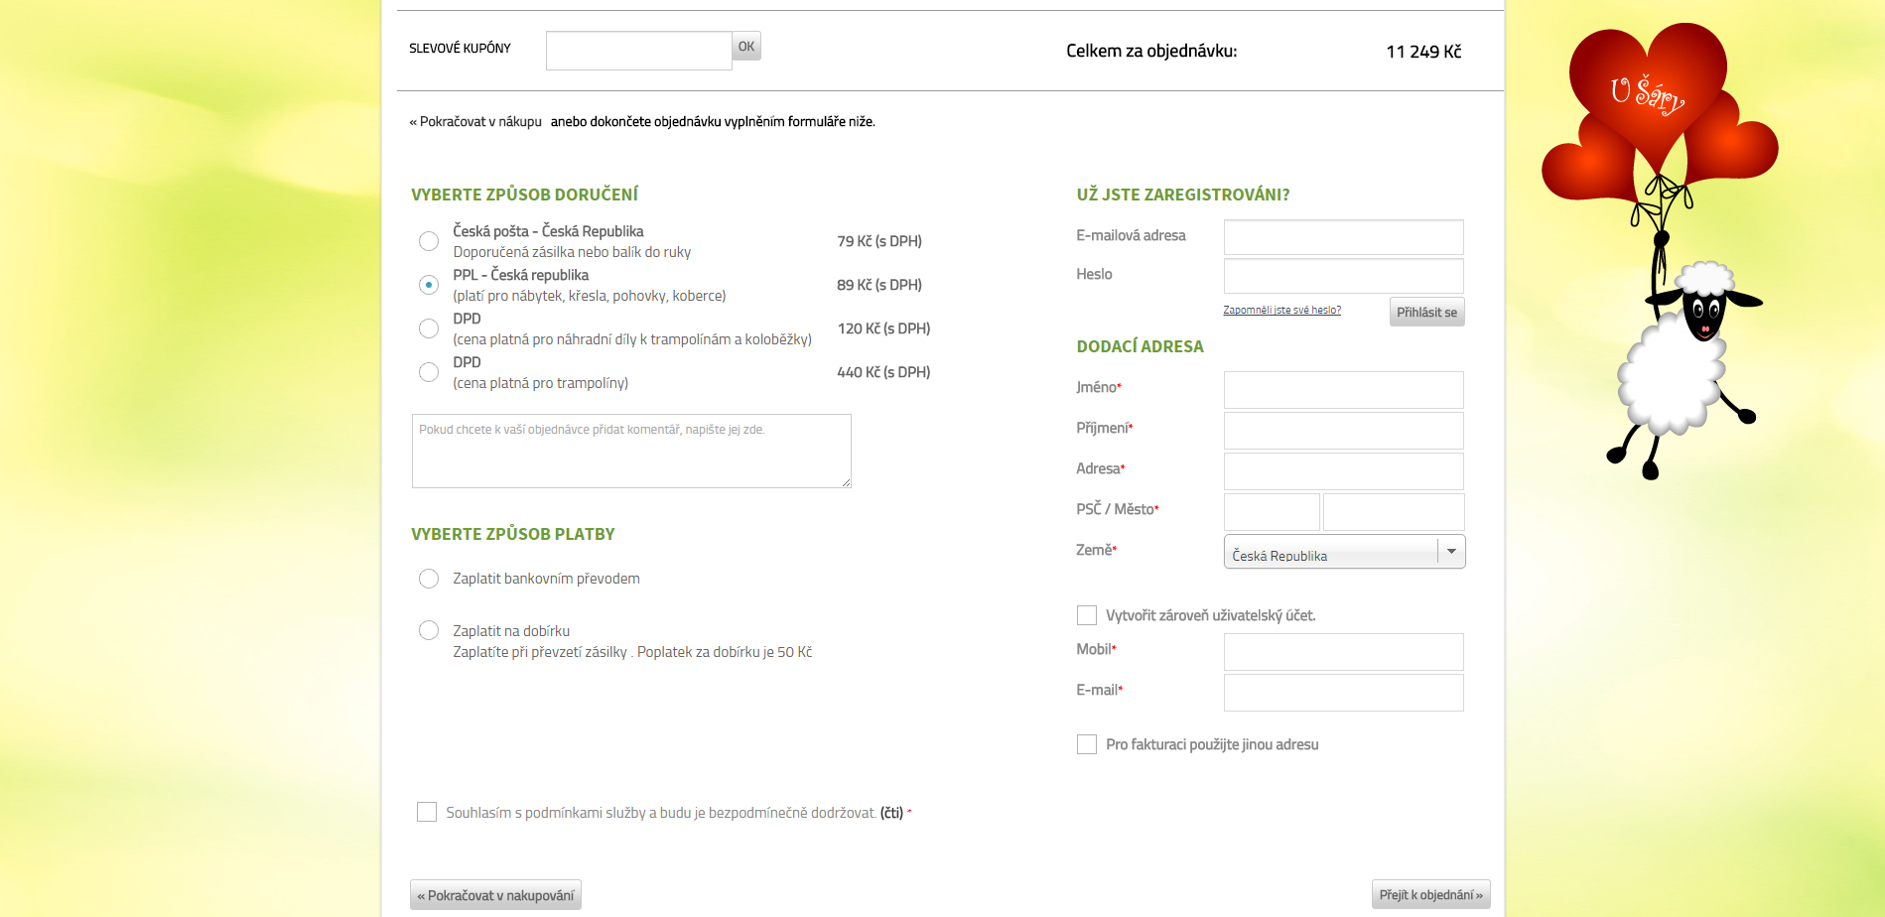Select Česká pošta delivery option

[x=429, y=241]
